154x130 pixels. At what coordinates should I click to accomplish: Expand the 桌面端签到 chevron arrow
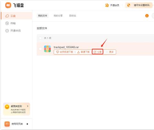pos(28,106)
